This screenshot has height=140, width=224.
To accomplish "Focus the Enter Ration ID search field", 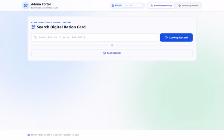I will tap(94, 37).
